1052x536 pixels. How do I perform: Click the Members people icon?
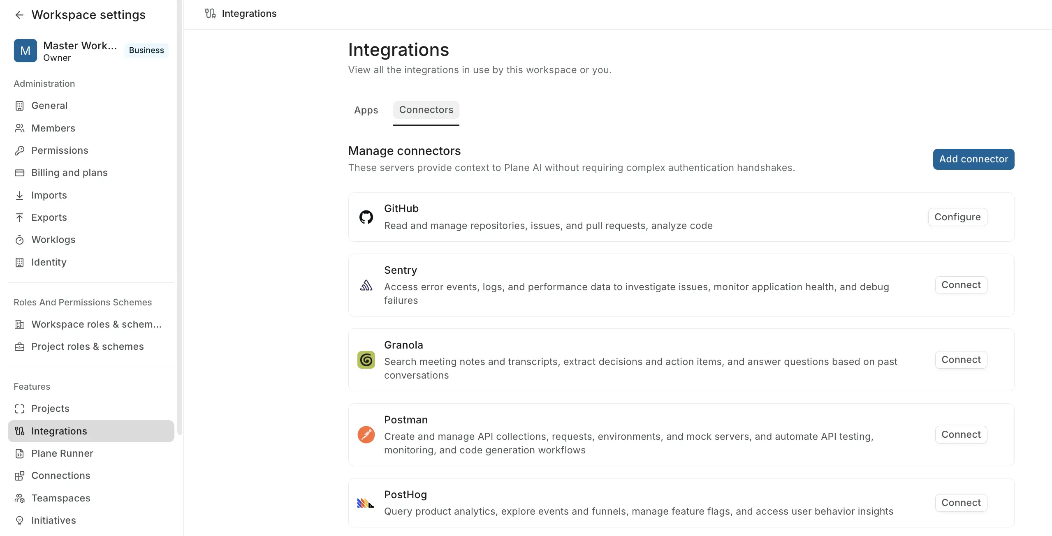click(19, 128)
